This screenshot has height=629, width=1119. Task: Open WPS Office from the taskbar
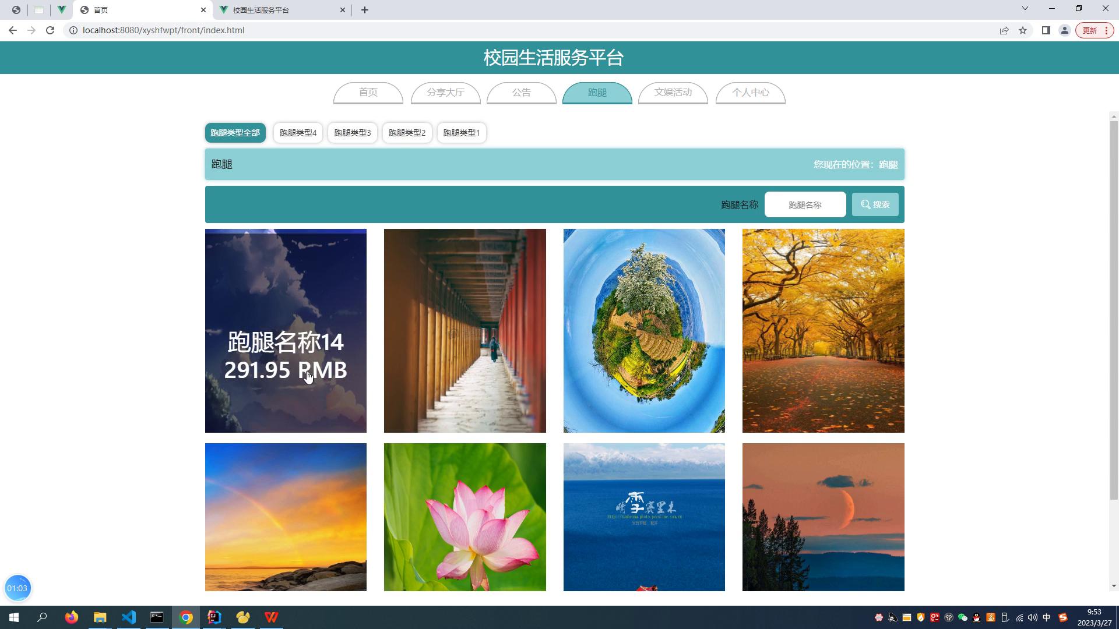point(272,617)
